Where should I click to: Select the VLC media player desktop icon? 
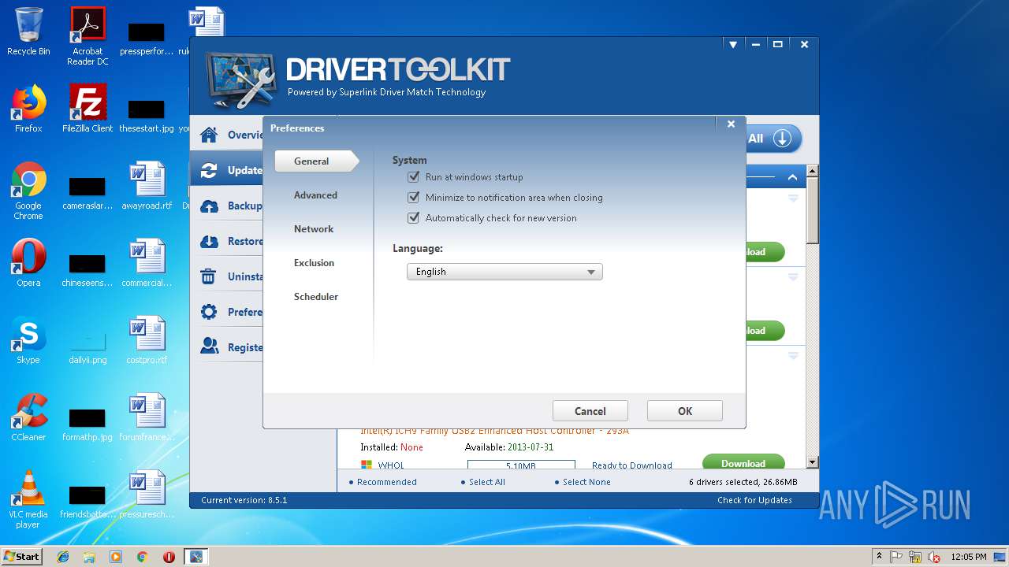point(28,499)
